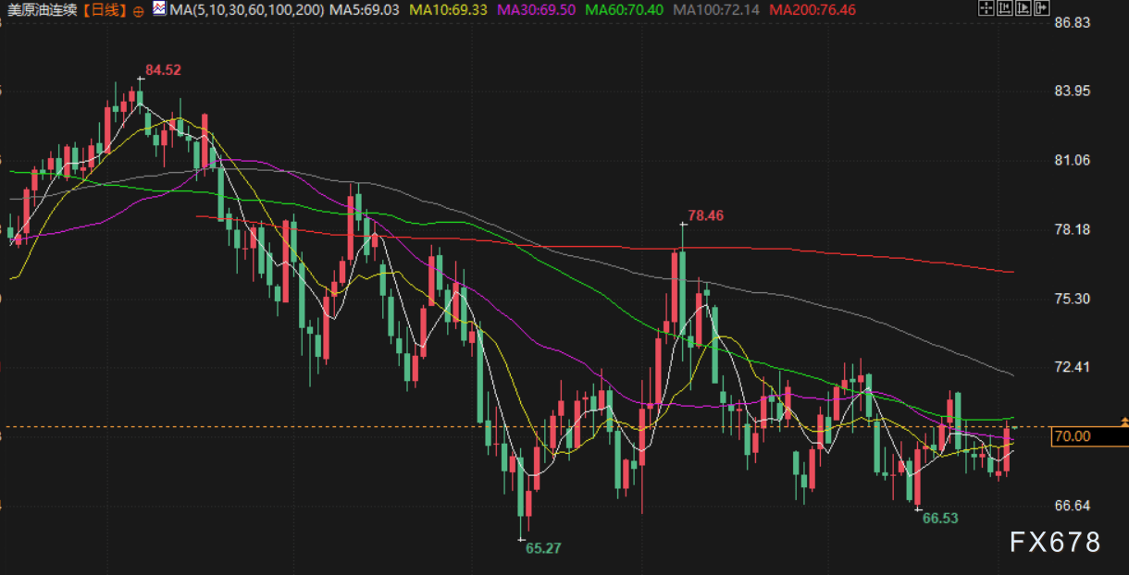Viewport: 1129px width, 575px height.
Task: Click the play-forward chart axis icon
Action: pyautogui.click(x=1024, y=8)
